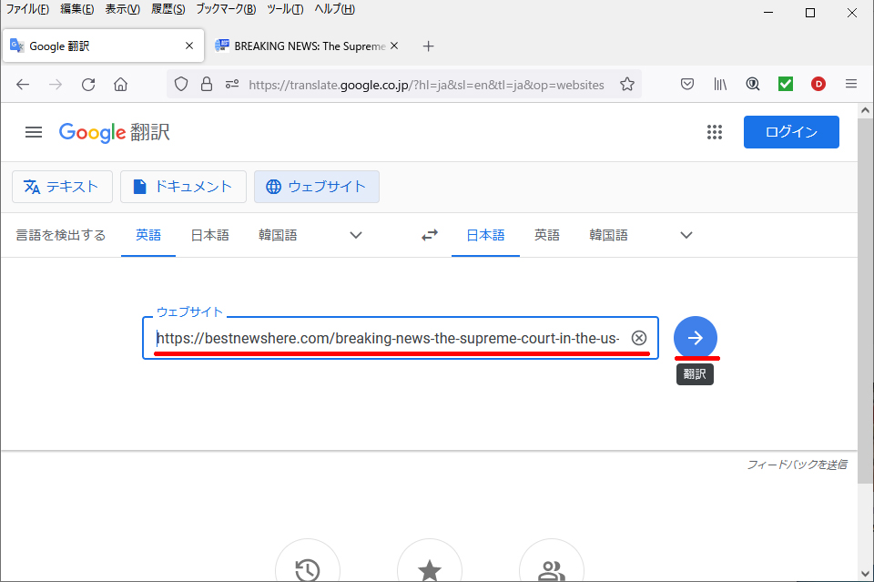874x582 pixels.
Task: Open translation history icon
Action: click(x=307, y=570)
